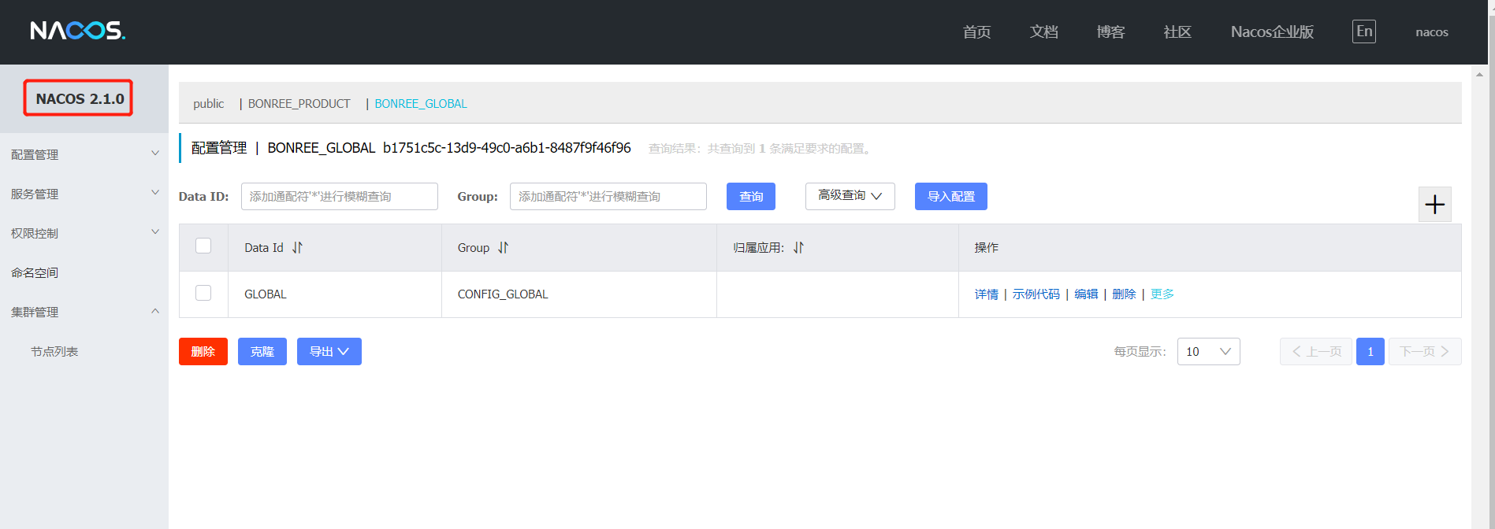This screenshot has width=1495, height=529.
Task: Click the NACOS 2.1.0 version label
Action: 80,98
